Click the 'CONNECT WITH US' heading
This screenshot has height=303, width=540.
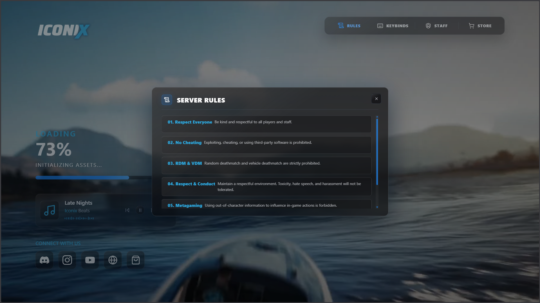(58, 243)
